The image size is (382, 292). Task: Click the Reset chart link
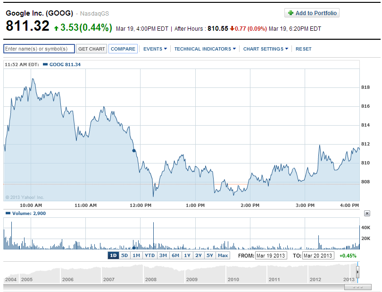(x=303, y=49)
